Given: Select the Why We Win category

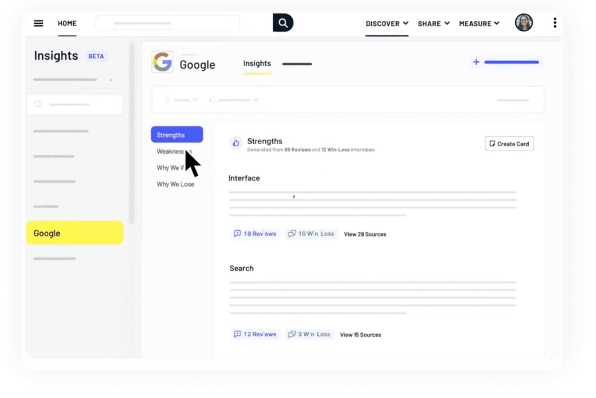Looking at the screenshot, I should point(170,168).
